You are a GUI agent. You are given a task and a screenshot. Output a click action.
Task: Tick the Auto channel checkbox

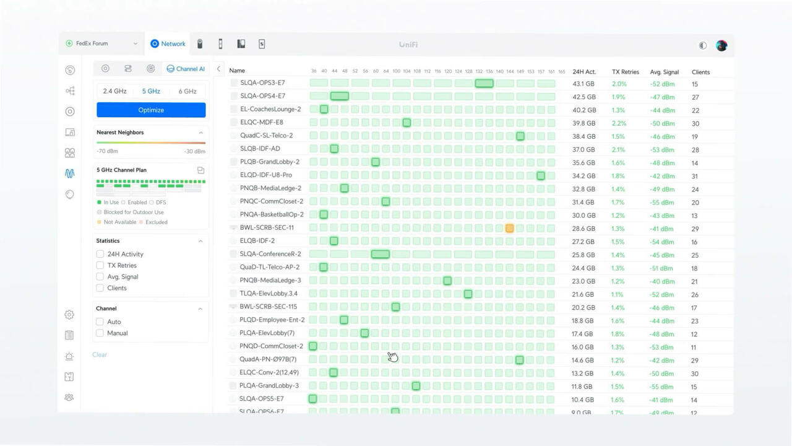click(100, 321)
